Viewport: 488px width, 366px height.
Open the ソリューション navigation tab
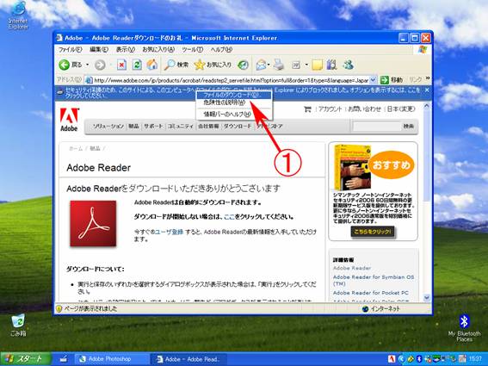click(x=108, y=126)
